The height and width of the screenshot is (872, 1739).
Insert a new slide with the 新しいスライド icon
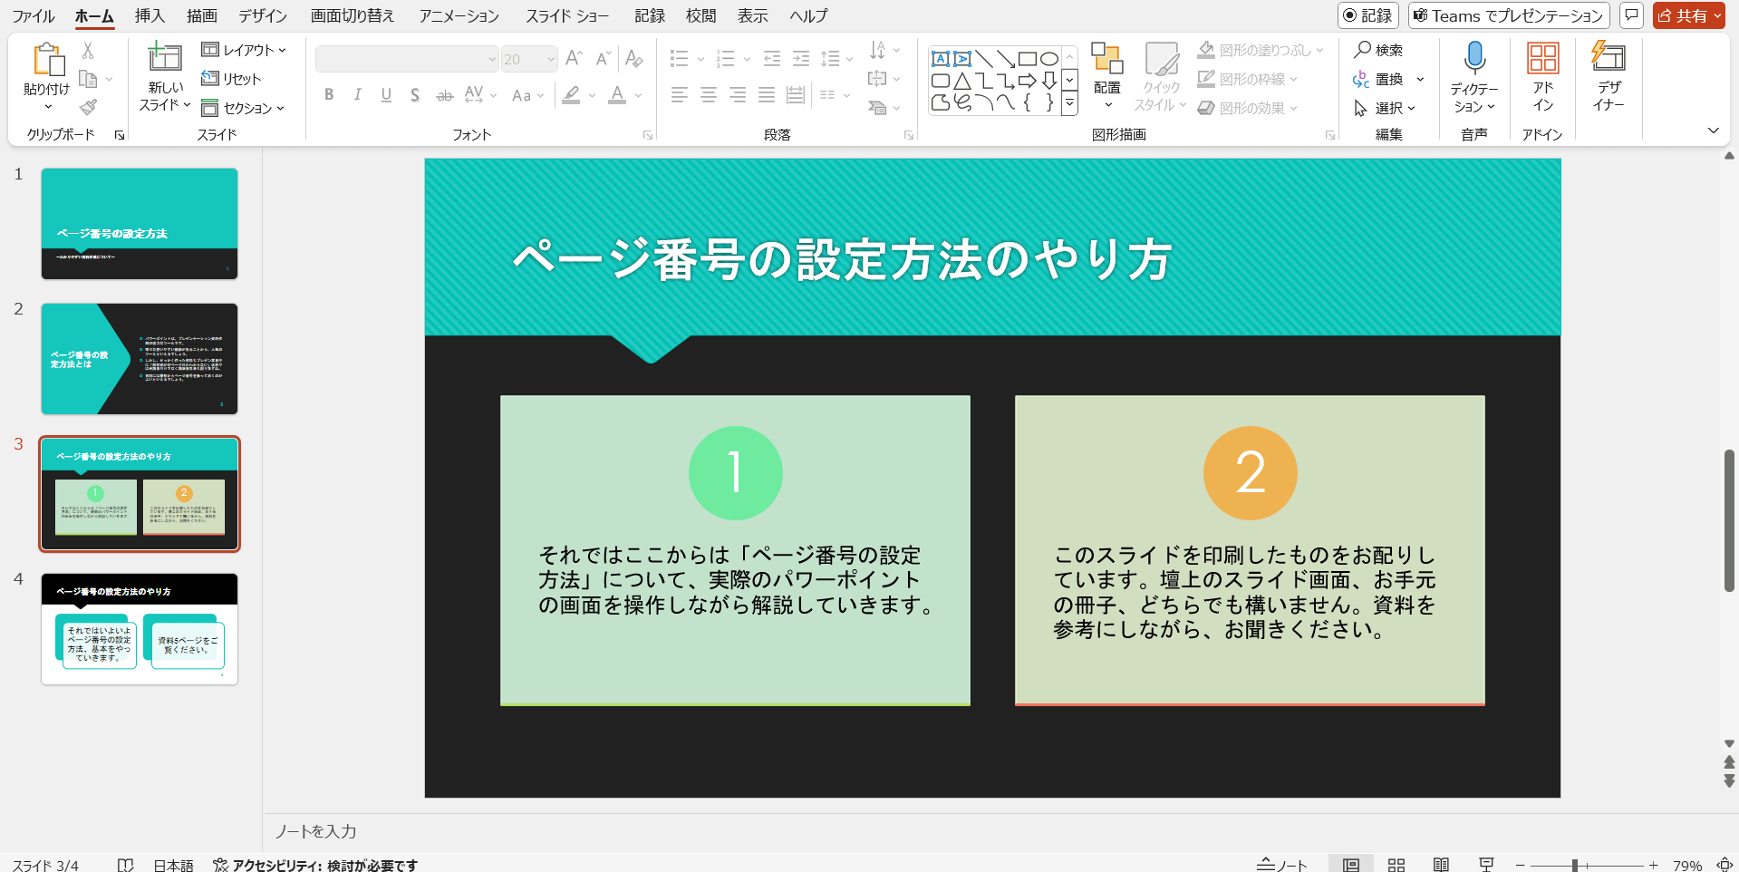tap(165, 57)
